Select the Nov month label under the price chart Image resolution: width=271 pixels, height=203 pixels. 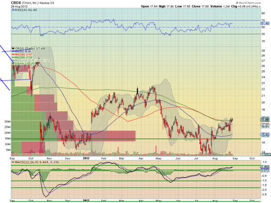click(x=49, y=158)
